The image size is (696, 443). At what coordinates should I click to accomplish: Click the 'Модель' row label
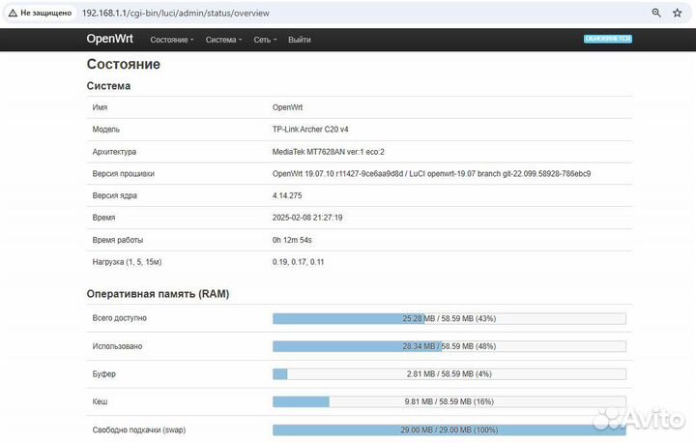106,130
